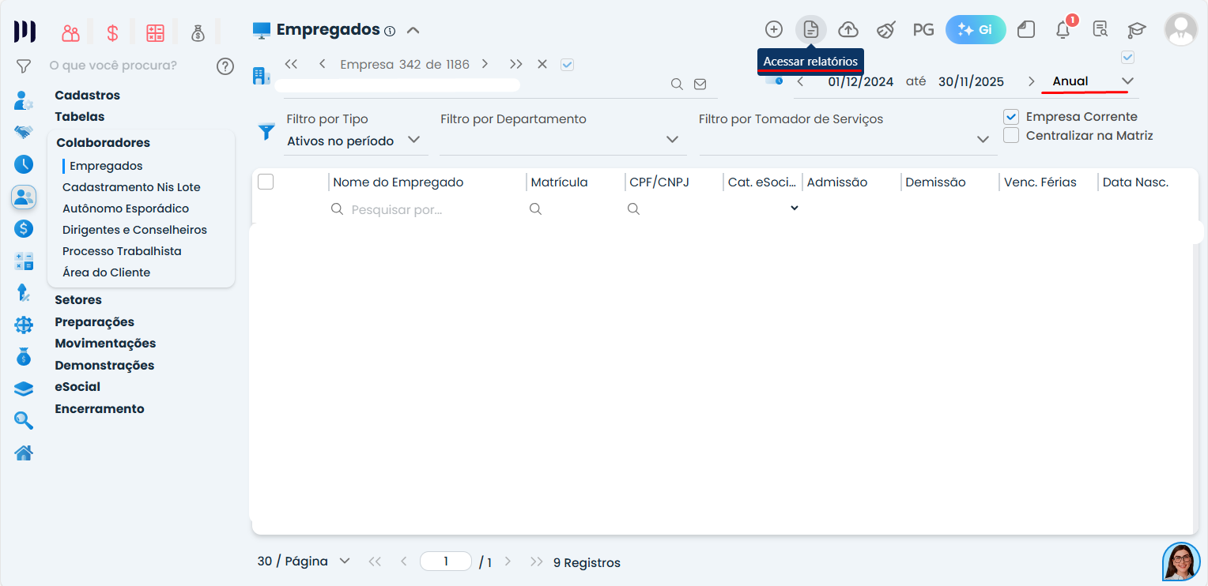Open the Gi AI assistant button
The image size is (1208, 586).
coord(975,30)
